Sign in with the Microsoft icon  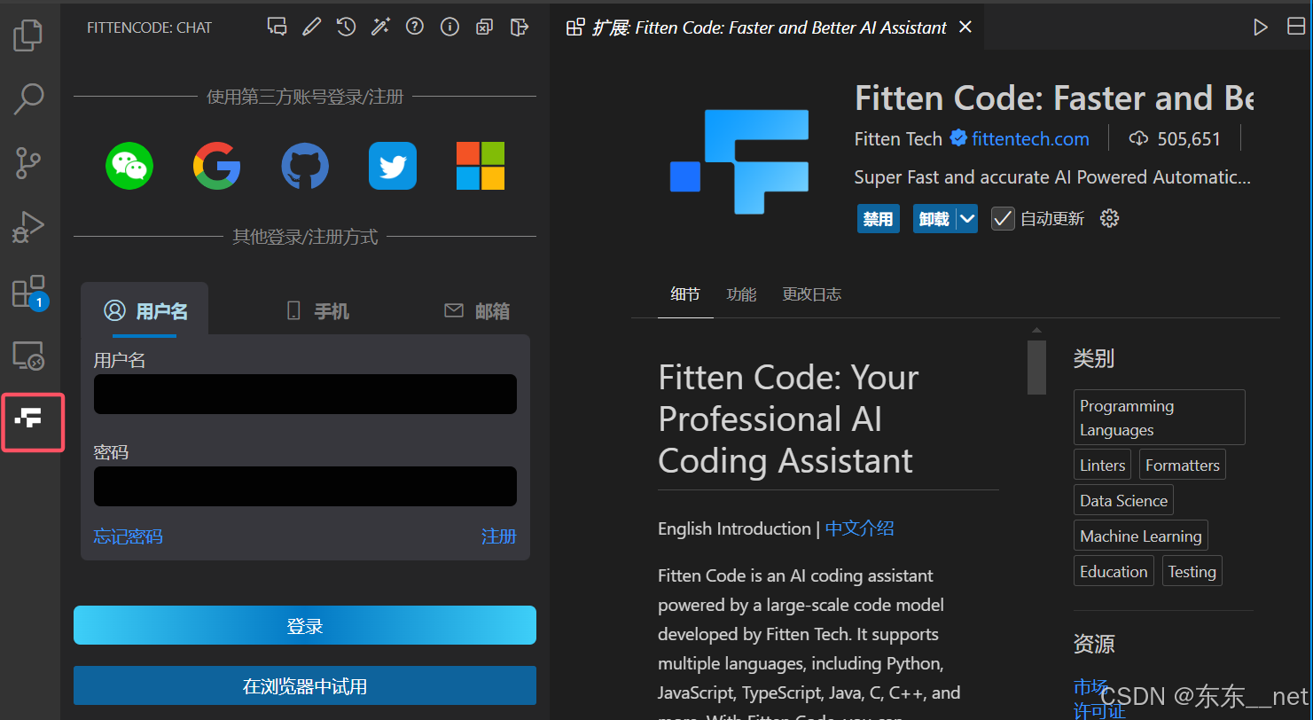(x=481, y=166)
